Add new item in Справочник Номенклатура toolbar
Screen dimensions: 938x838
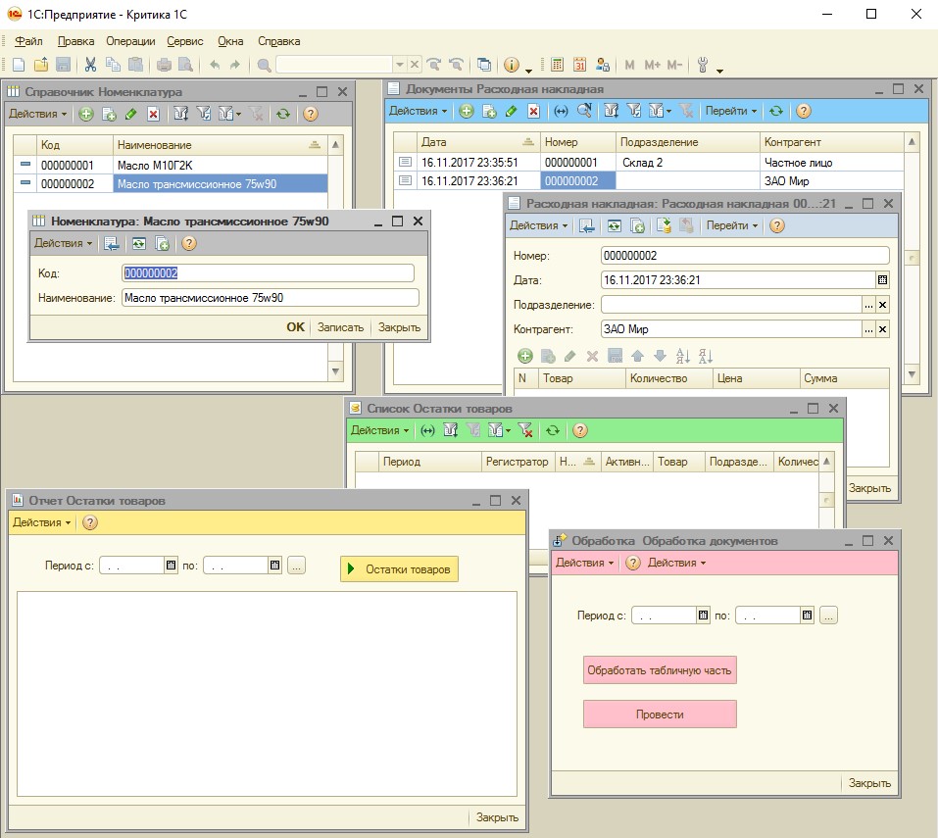86,114
